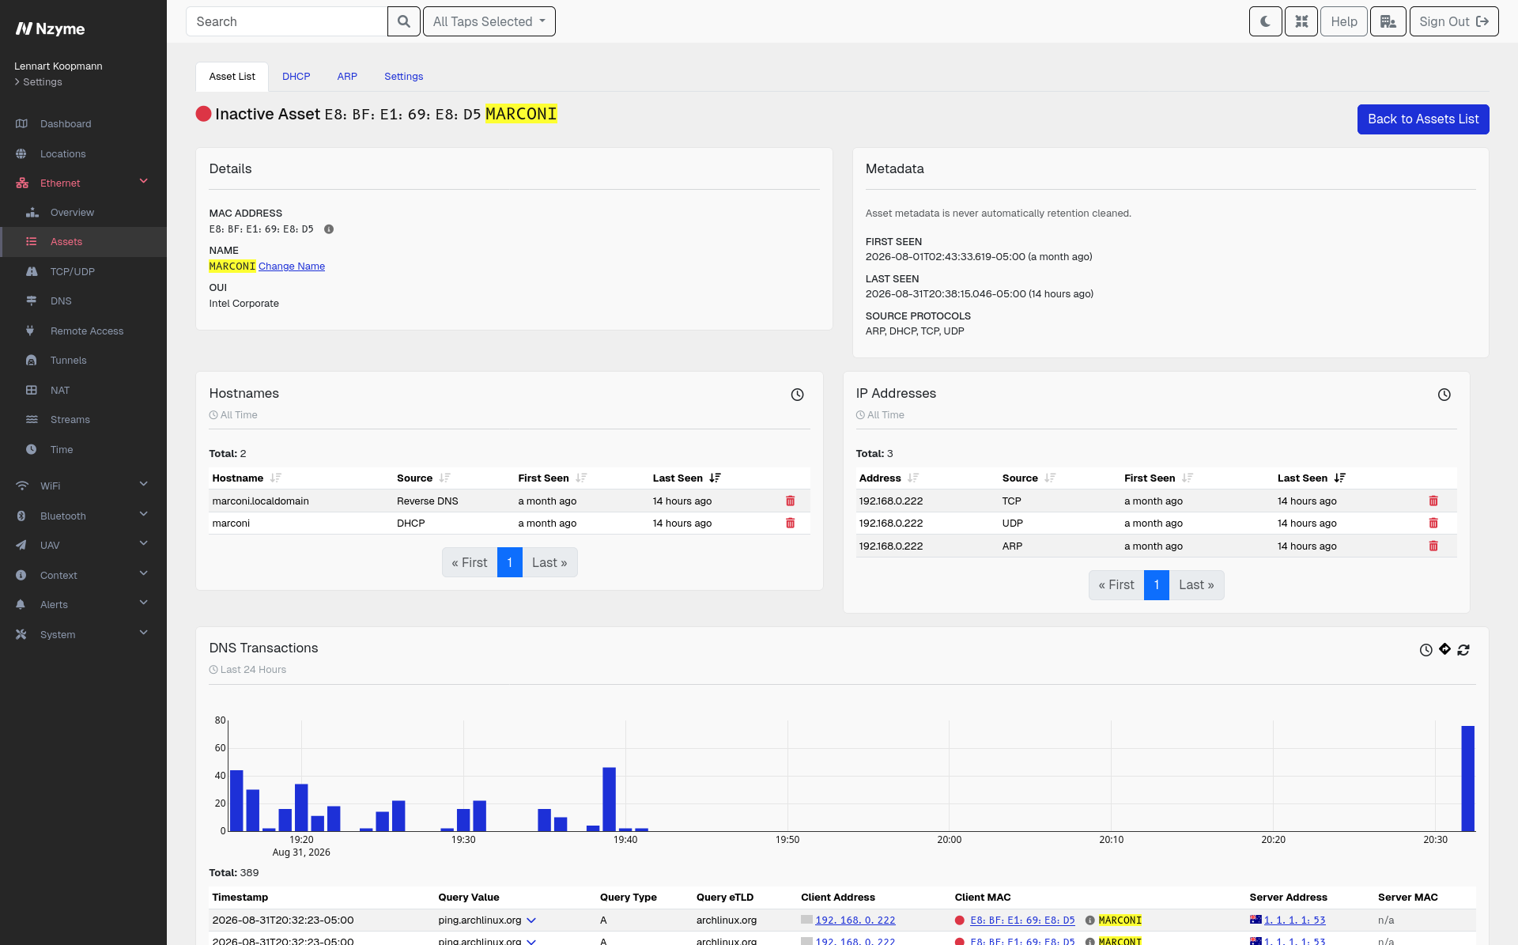This screenshot has height=945, width=1518.
Task: Click the Change Name link
Action: pos(291,266)
